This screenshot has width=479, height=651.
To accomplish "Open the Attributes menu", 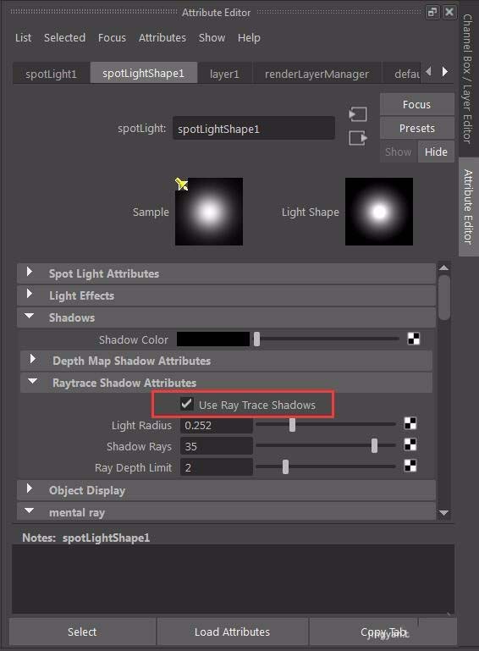I will coord(162,38).
